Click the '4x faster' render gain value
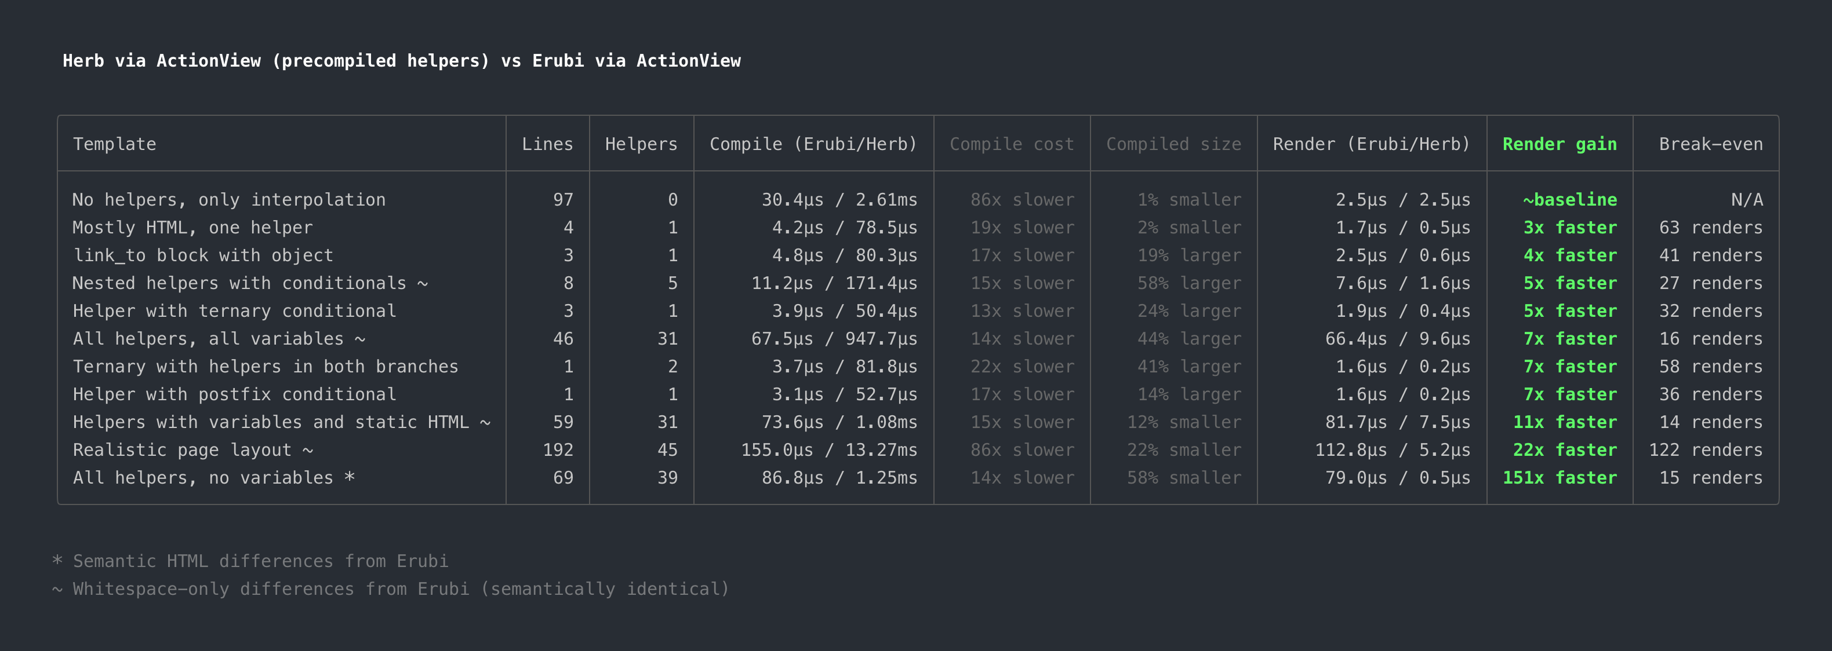The height and width of the screenshot is (651, 1832). point(1569,255)
